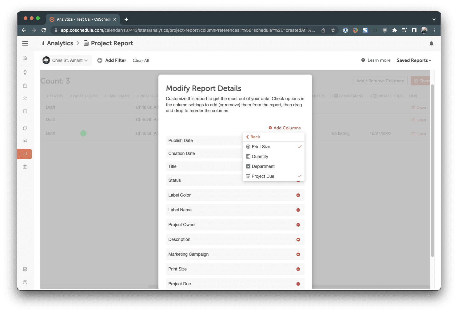Click the notification bell icon
This screenshot has height=313, width=458.
coord(431,44)
